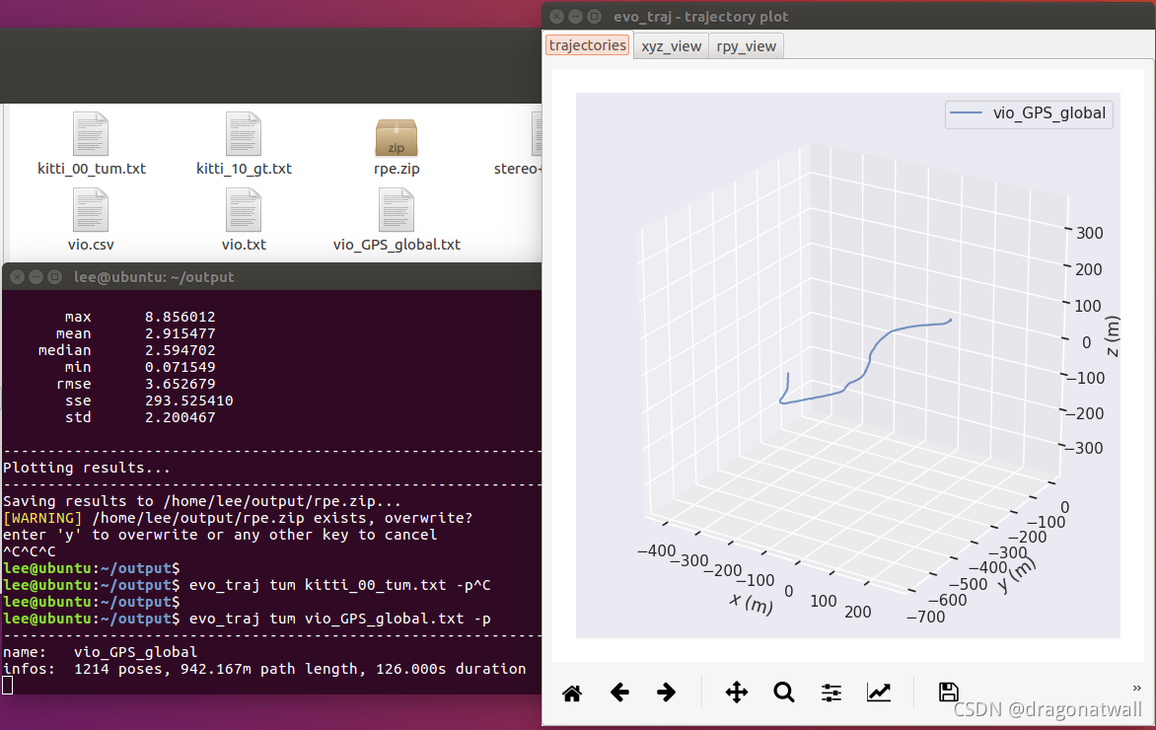
Task: Maximize the lee@ubuntu terminal window
Action: coord(54,277)
